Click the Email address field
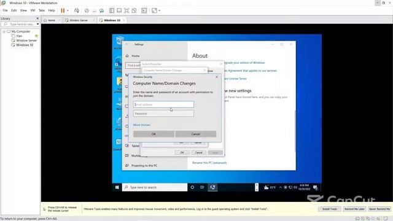Image resolution: width=393 pixels, height=221 pixels. coord(163,104)
